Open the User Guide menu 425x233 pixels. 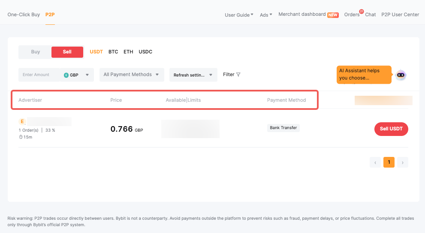click(239, 15)
